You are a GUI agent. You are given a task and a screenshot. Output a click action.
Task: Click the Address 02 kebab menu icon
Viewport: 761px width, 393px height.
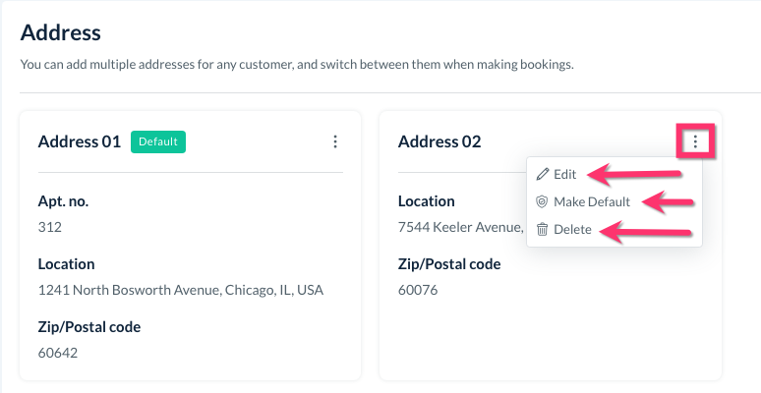695,141
